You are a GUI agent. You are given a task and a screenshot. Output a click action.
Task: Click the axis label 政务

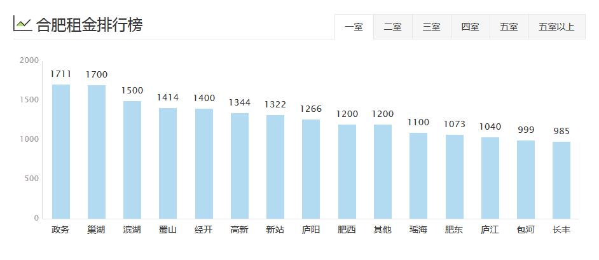pos(61,230)
